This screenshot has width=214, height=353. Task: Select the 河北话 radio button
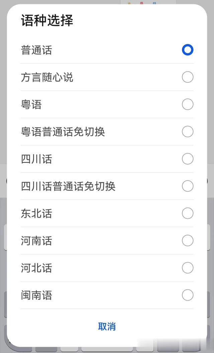[x=188, y=268]
